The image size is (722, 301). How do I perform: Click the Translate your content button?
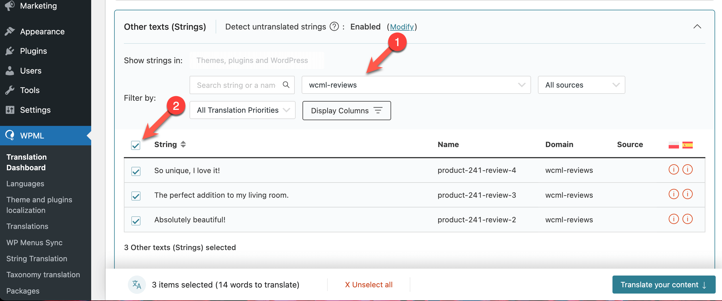pyautogui.click(x=664, y=285)
